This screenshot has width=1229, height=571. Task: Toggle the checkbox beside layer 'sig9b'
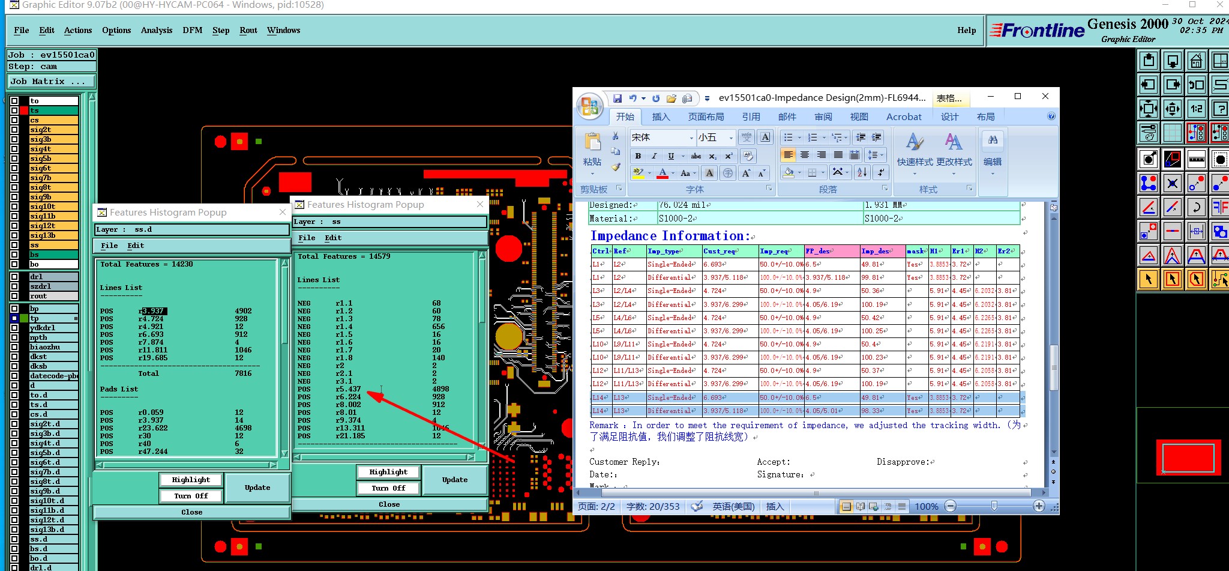click(x=14, y=197)
